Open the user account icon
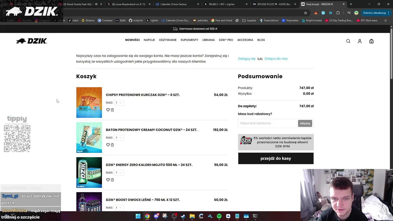This screenshot has height=221, width=393. (x=360, y=41)
